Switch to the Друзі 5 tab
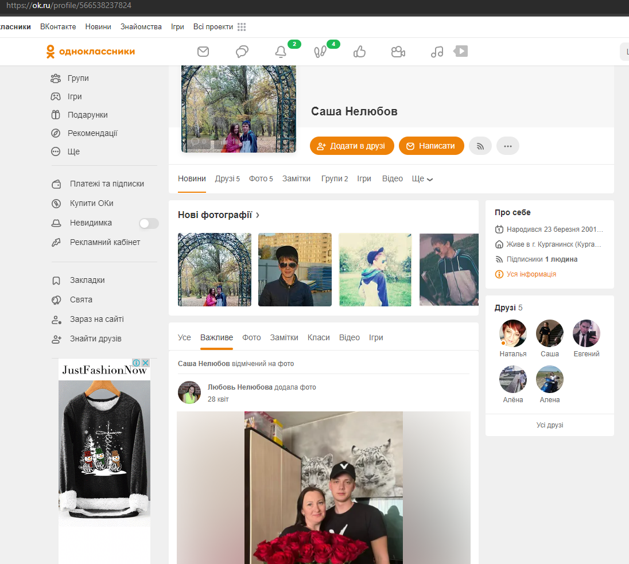Image resolution: width=629 pixels, height=564 pixels. pos(227,179)
